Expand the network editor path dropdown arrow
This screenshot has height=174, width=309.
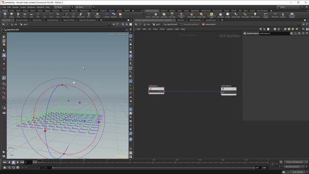[x=299, y=24]
